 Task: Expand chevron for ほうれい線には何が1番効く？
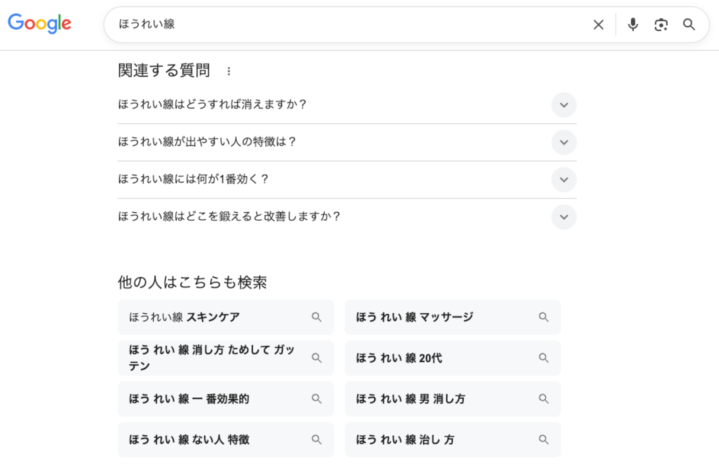click(x=564, y=180)
